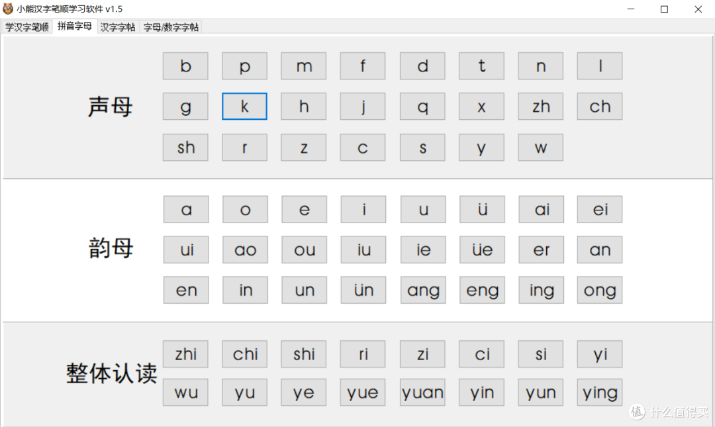
Task: Choose the final 'iu' button
Action: click(363, 250)
